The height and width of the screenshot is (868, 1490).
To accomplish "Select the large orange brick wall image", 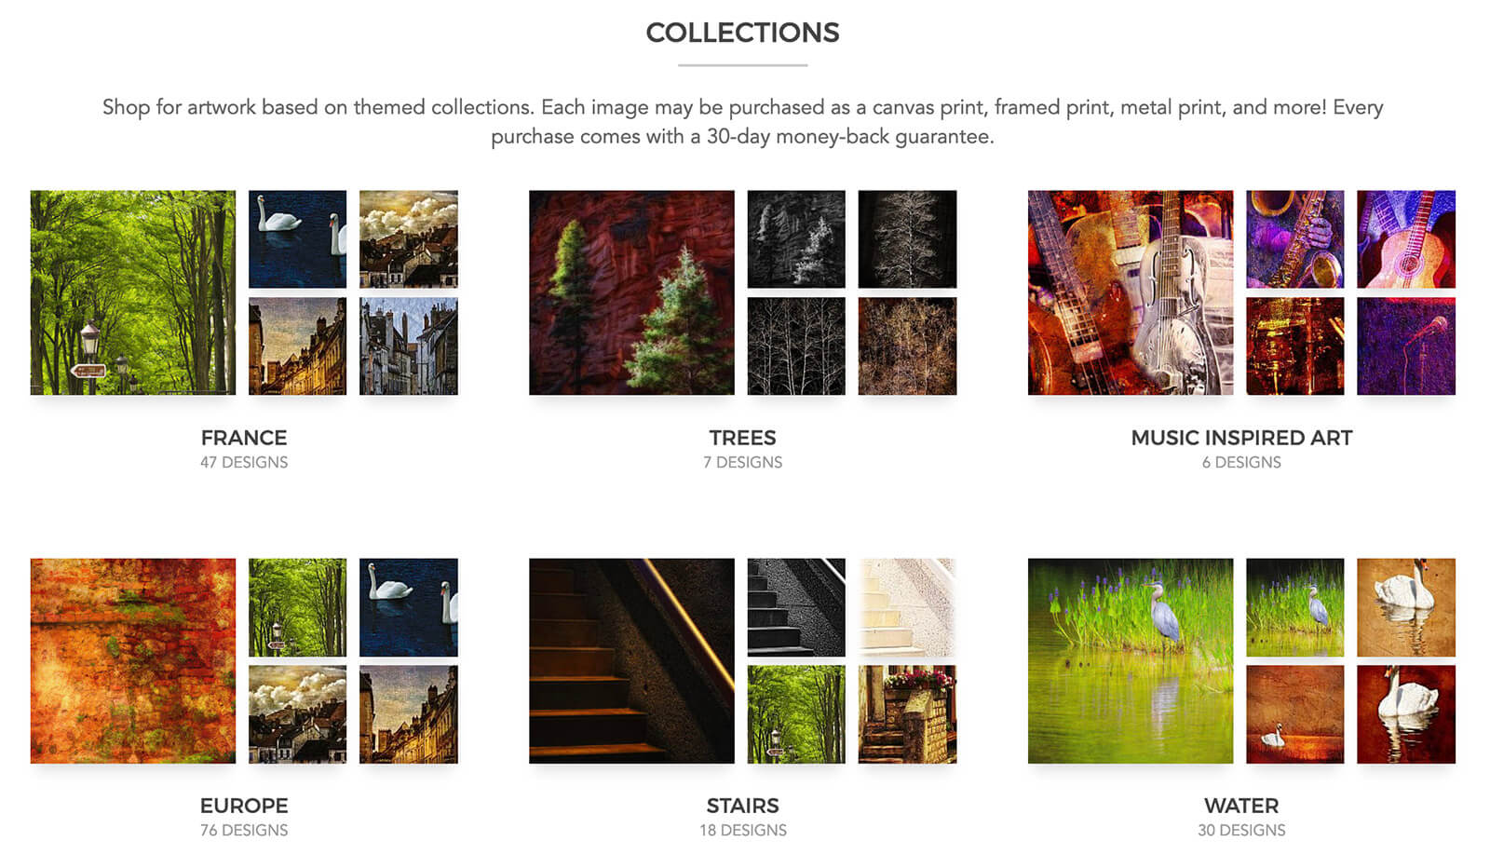I will [133, 661].
